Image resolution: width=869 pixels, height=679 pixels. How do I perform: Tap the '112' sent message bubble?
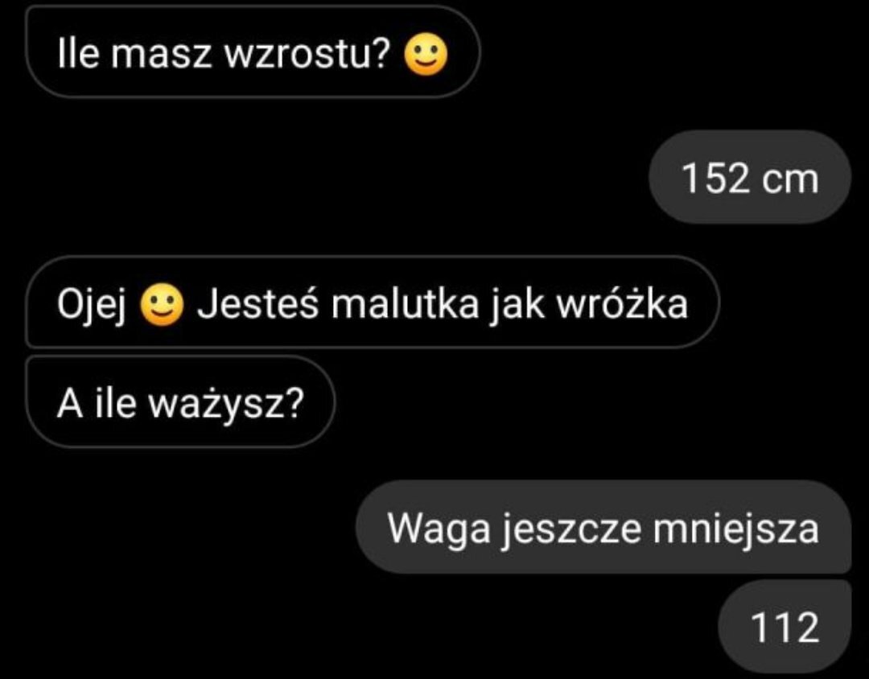pos(785,627)
